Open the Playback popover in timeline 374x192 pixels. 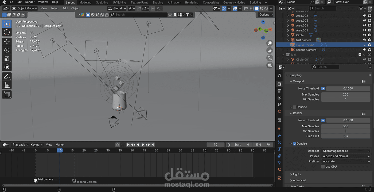tap(20, 145)
